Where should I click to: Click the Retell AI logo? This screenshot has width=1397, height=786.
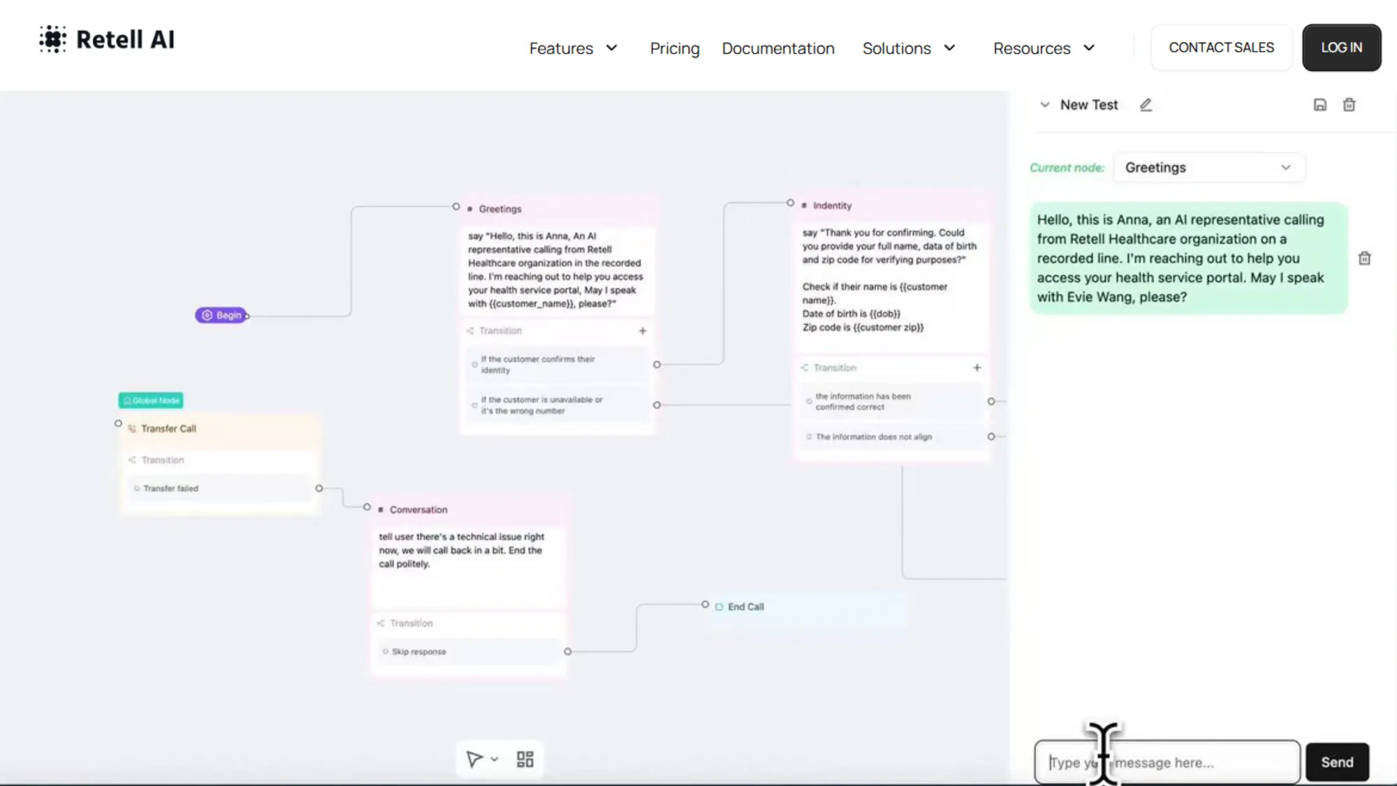pos(107,40)
